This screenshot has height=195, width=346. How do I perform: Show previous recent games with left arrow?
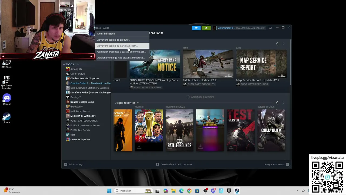(x=277, y=103)
